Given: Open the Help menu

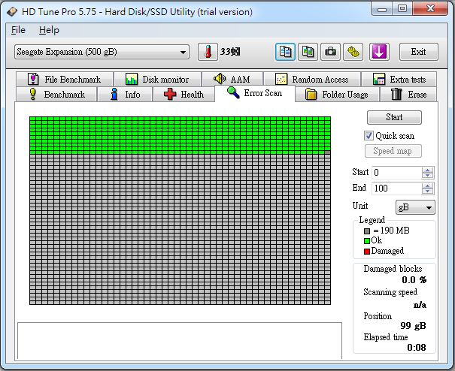Looking at the screenshot, I should pos(49,30).
